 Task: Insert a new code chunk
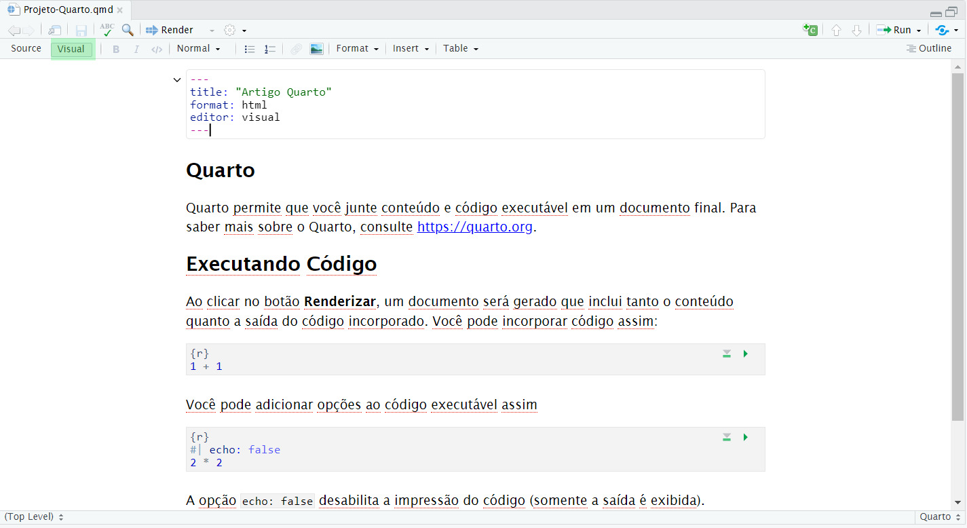click(x=810, y=30)
